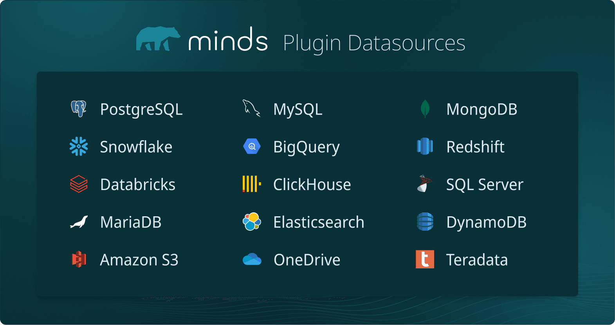Click the ClickHouse yellow bars icon
Image resolution: width=615 pixels, height=325 pixels.
(252, 184)
